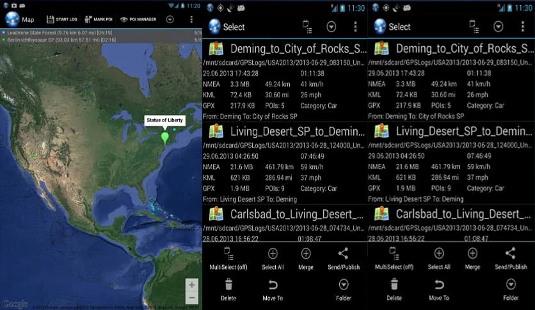Open Living_Desert_SP_to_Deming log in right screen
This screenshot has width=535, height=310.
(451, 163)
